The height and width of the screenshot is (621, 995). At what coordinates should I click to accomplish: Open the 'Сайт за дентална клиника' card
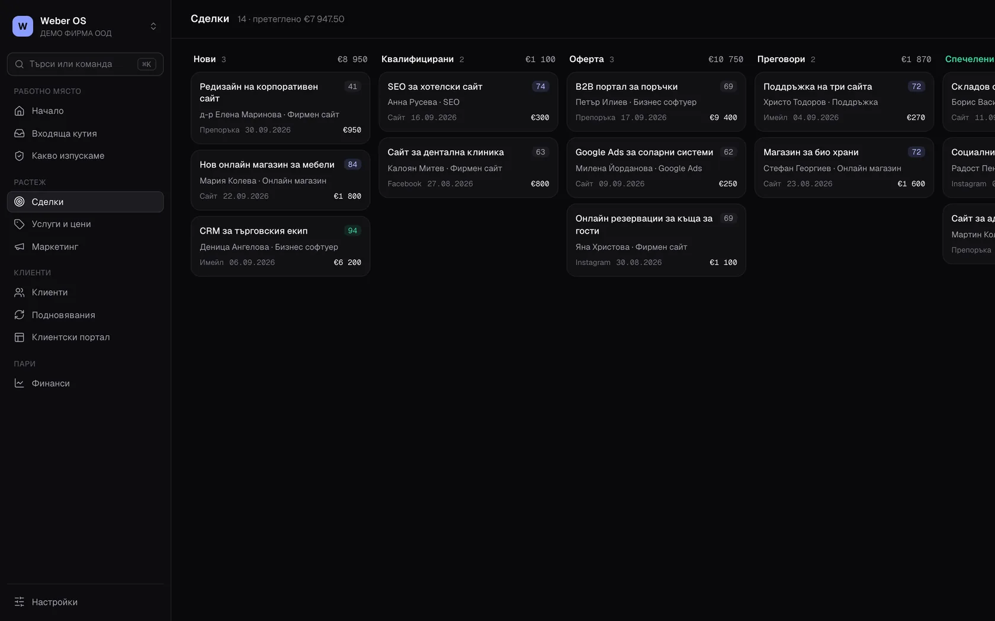click(x=468, y=168)
